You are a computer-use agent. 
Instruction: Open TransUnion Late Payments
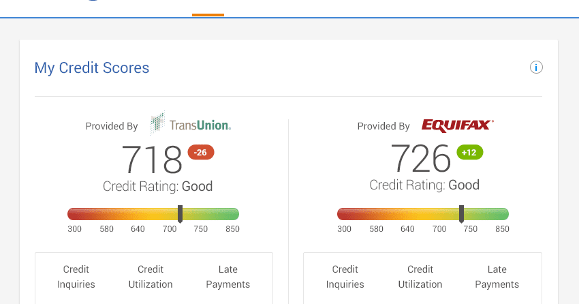(228, 277)
